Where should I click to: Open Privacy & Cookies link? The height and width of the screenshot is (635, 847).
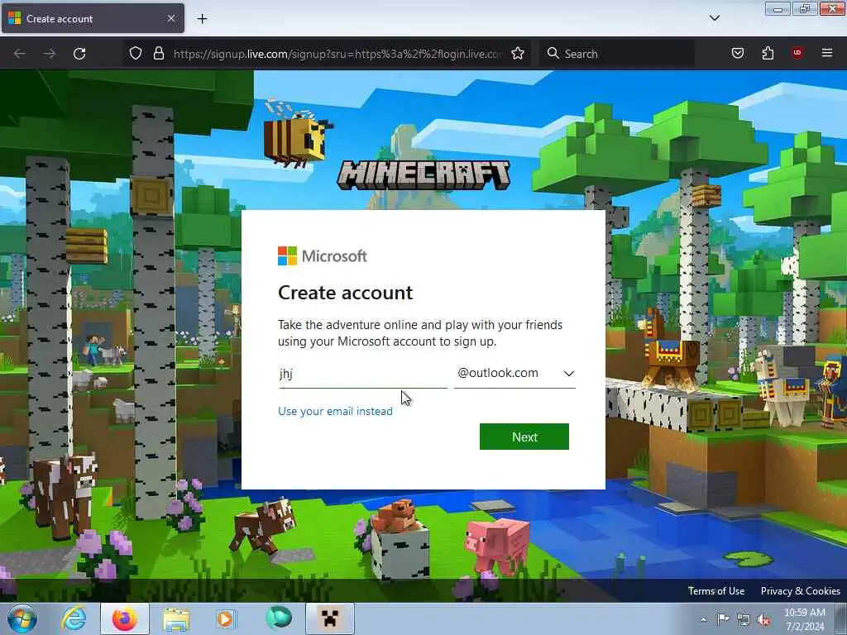coord(801,590)
